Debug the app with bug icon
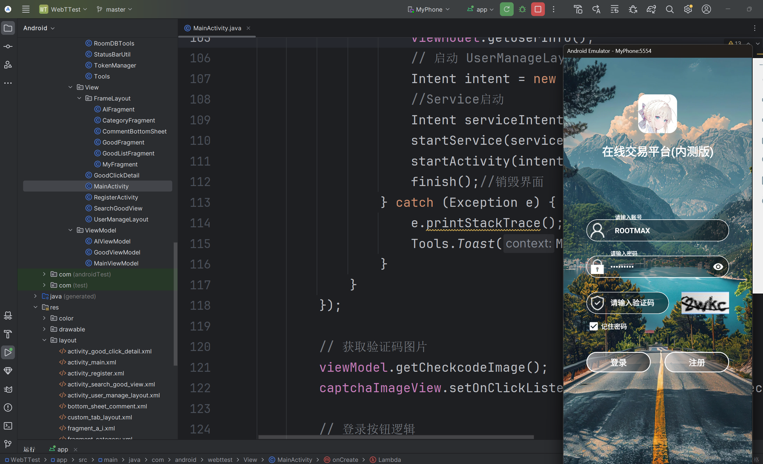The width and height of the screenshot is (763, 464). point(523,9)
